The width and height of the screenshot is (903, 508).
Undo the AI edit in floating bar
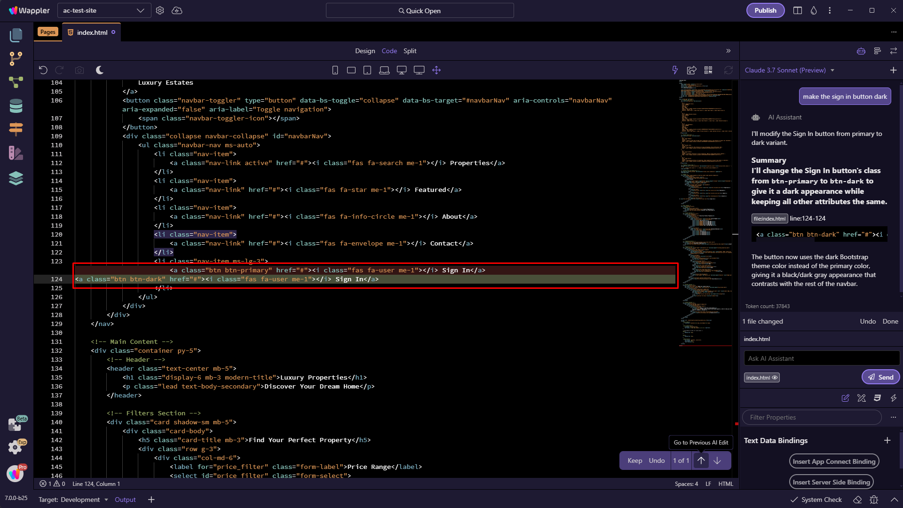(x=657, y=460)
